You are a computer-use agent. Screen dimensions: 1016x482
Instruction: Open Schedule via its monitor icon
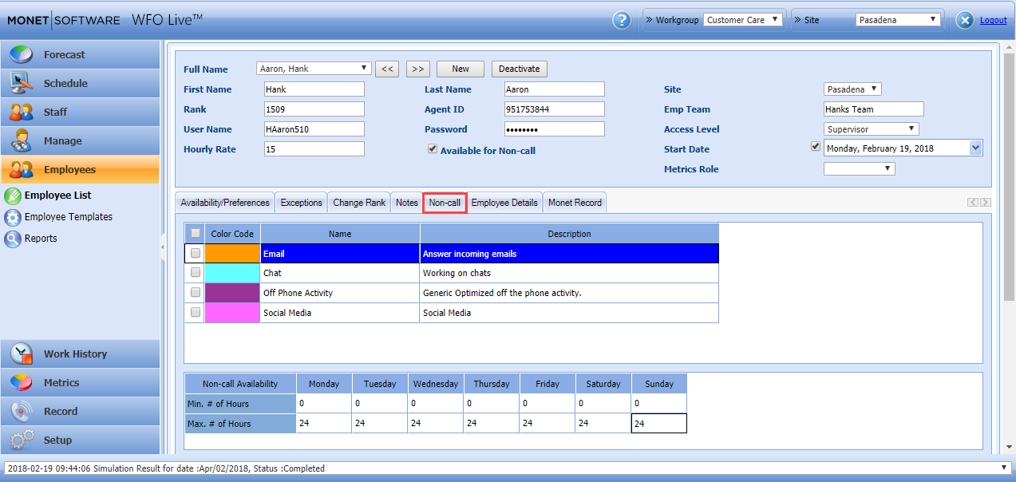[x=22, y=83]
